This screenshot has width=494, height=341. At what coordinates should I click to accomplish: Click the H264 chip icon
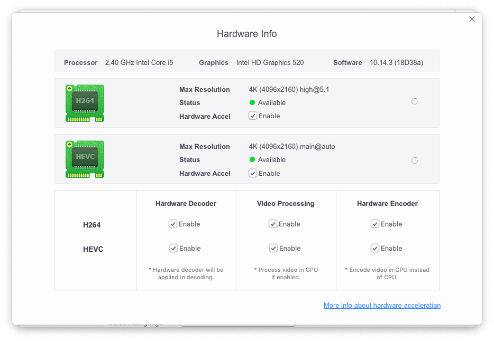pos(85,103)
